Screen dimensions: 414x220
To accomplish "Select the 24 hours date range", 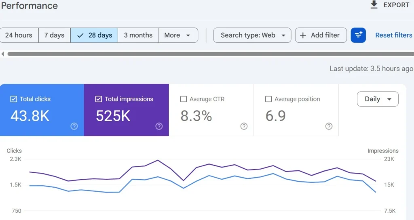I will pos(19,35).
